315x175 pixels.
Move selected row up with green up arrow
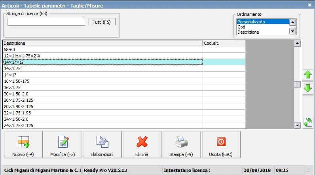[x=308, y=75]
